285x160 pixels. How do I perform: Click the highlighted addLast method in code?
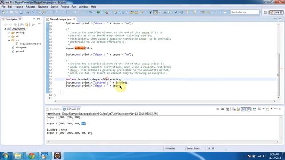tap(80, 48)
